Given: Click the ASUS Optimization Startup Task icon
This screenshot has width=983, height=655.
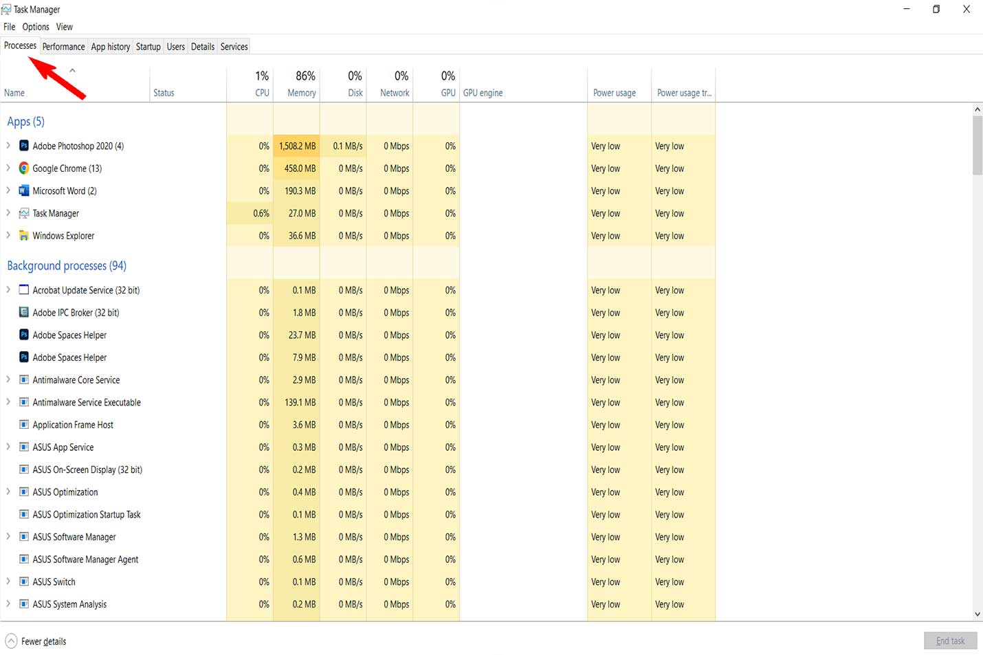Looking at the screenshot, I should 24,515.
